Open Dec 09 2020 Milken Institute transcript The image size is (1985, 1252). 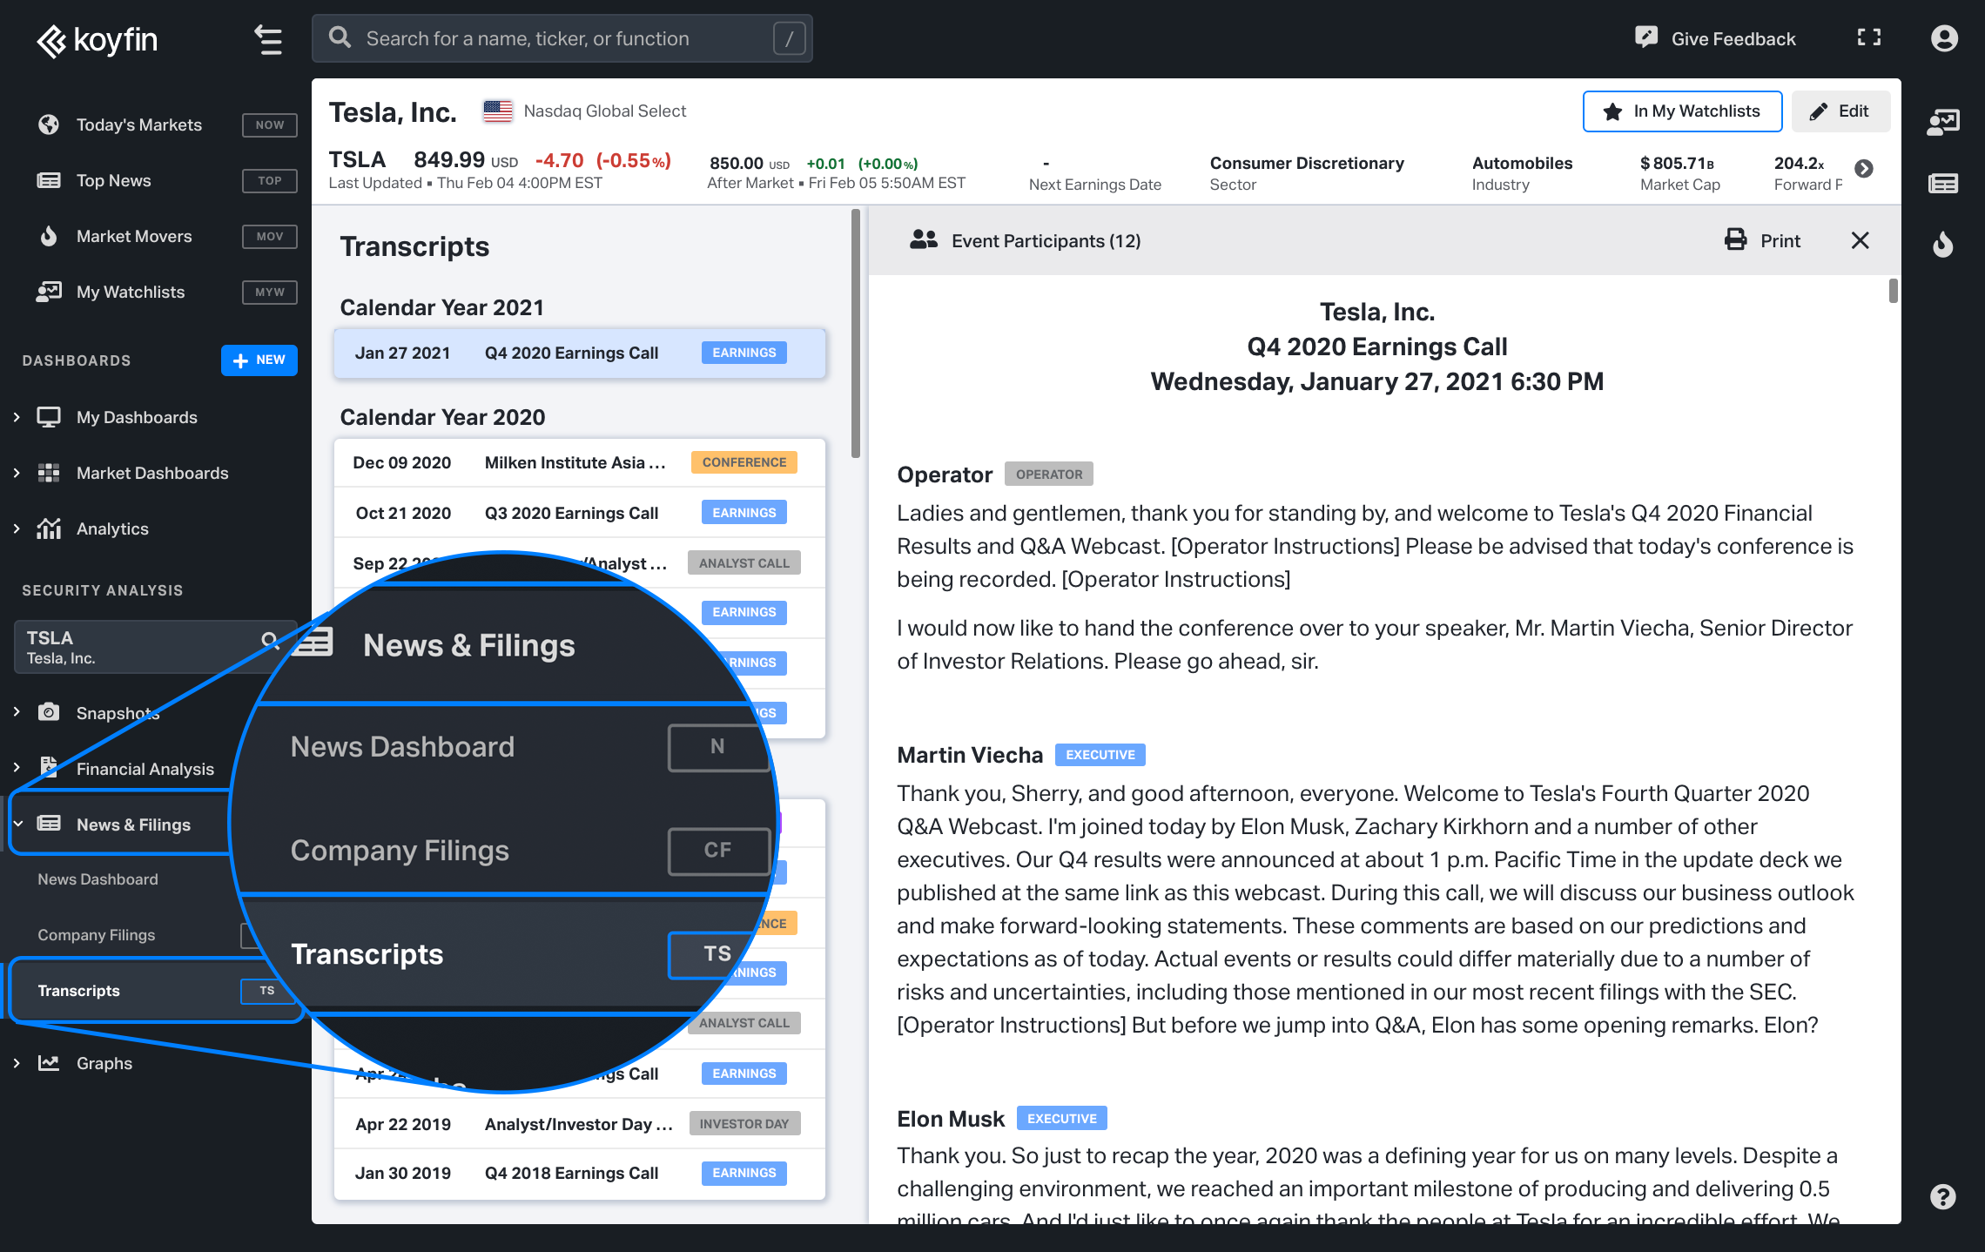click(580, 462)
